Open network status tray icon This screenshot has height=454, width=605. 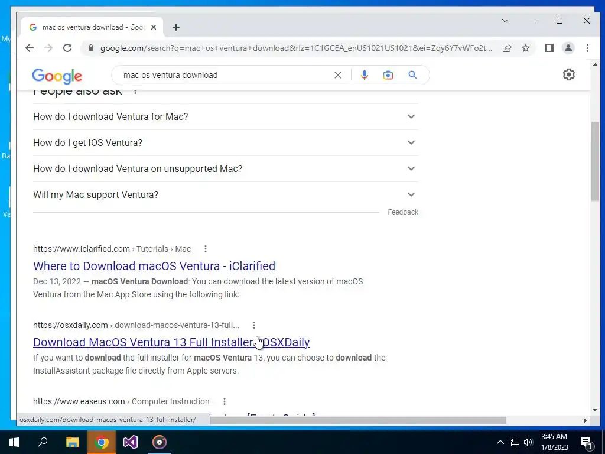(515, 442)
